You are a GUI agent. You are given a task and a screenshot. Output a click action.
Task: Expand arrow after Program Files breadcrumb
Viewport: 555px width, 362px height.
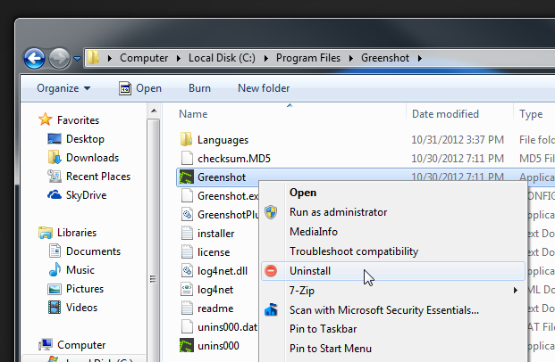[350, 58]
